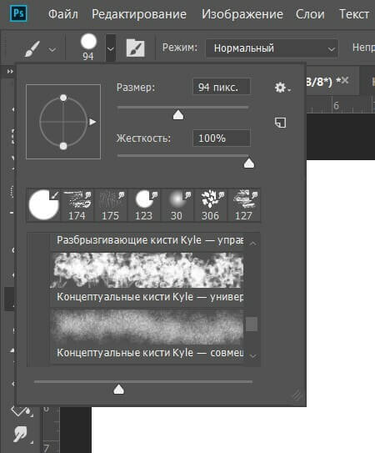Toggle the Brush Settings panel icon
This screenshot has width=375, height=453.
[x=135, y=48]
